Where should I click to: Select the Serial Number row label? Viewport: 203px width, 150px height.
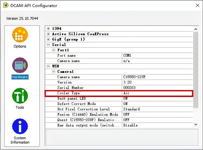coord(70,88)
